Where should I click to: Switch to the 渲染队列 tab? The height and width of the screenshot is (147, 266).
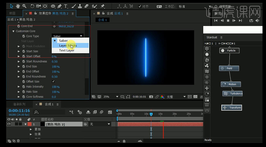[19, 104]
